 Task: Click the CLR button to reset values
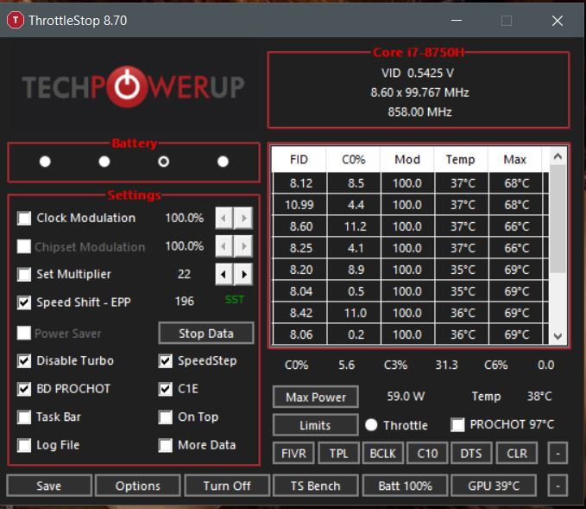(x=516, y=453)
